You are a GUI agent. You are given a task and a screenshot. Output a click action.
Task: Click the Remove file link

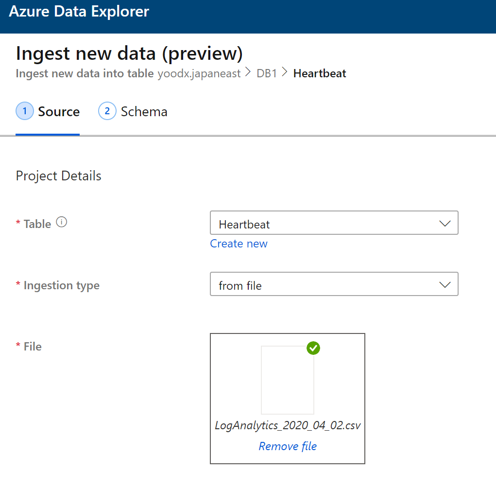(x=288, y=446)
